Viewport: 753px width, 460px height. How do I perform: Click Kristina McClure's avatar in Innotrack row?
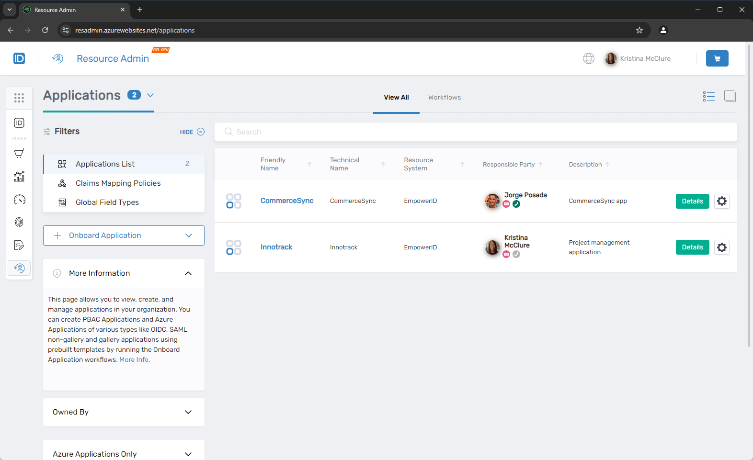[492, 247]
